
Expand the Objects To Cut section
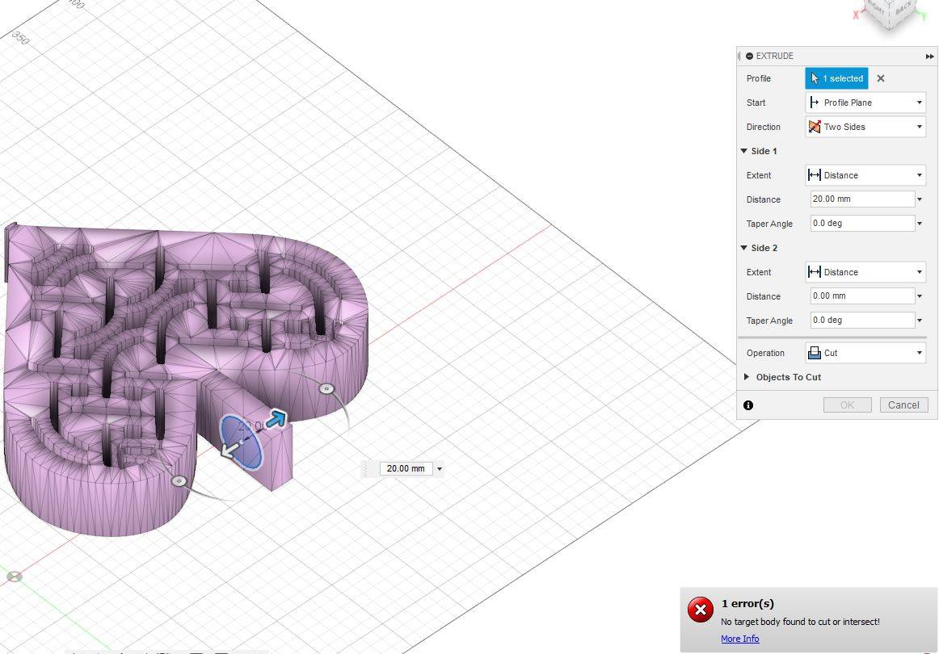746,377
